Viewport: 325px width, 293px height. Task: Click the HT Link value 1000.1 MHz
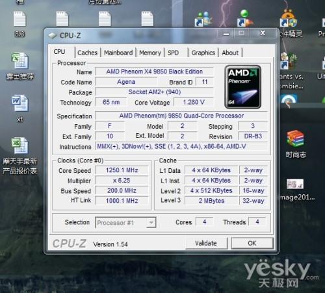(122, 201)
